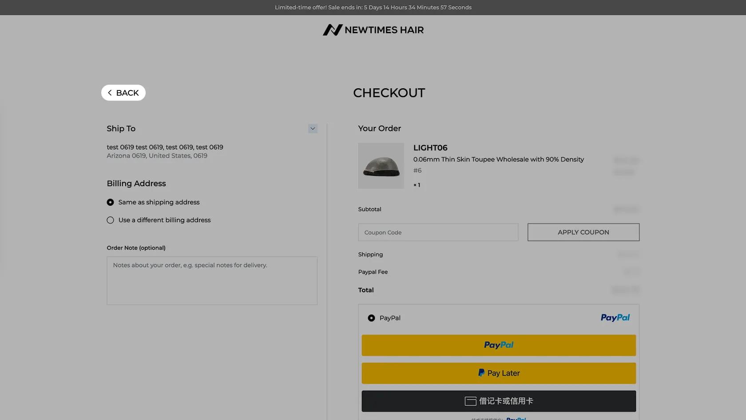Choose Use a different billing address
The height and width of the screenshot is (420, 746).
tap(110, 220)
